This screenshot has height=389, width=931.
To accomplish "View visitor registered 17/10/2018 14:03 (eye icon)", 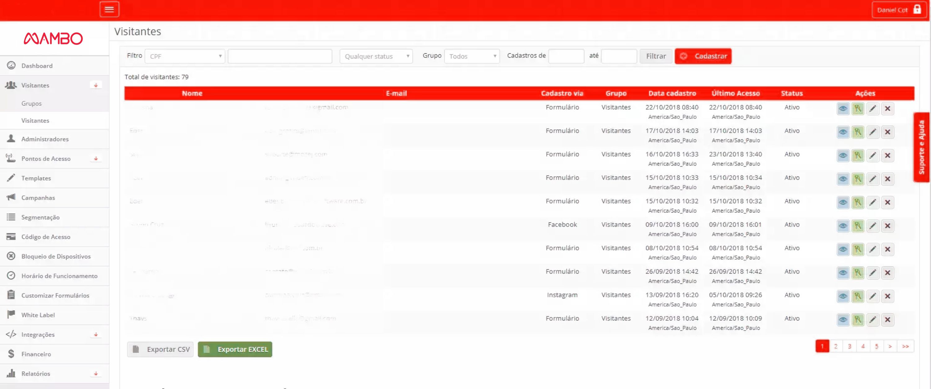I will 843,132.
